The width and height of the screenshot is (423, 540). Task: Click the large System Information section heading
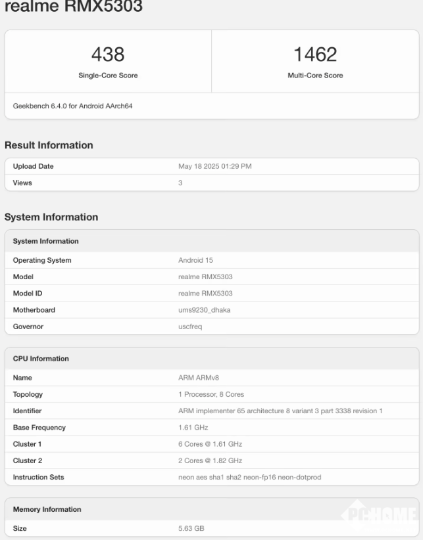coord(51,217)
